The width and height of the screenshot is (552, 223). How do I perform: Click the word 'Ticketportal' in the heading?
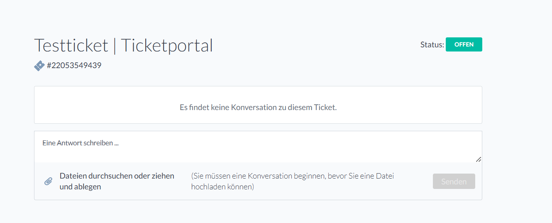(x=167, y=45)
